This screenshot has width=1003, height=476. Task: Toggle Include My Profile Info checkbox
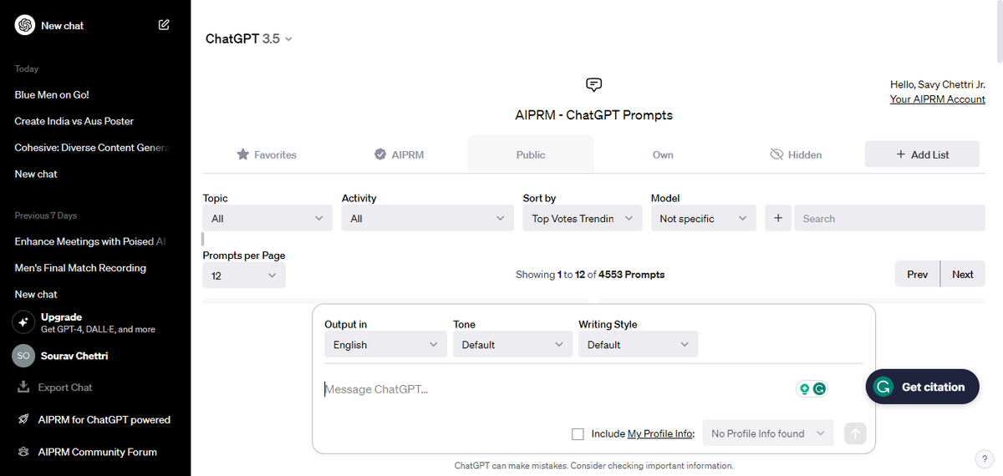click(578, 433)
